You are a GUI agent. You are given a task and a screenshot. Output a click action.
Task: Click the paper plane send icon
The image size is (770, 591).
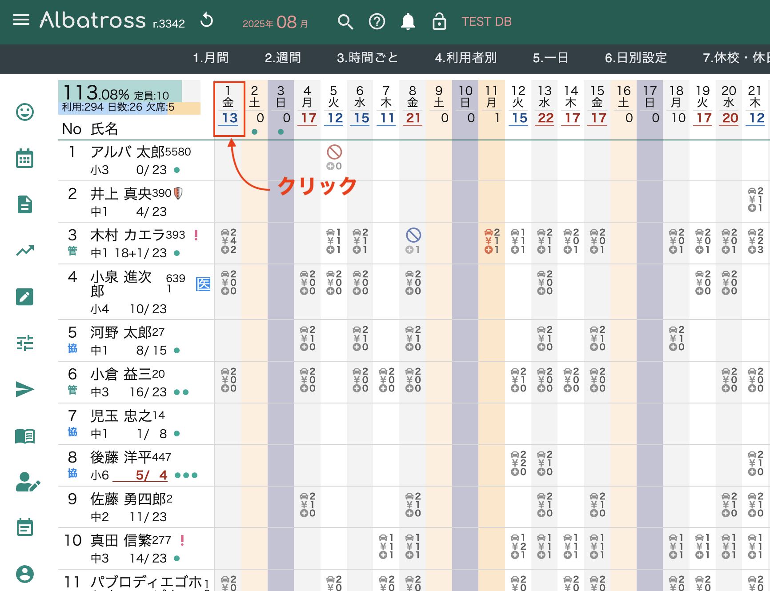tap(25, 389)
